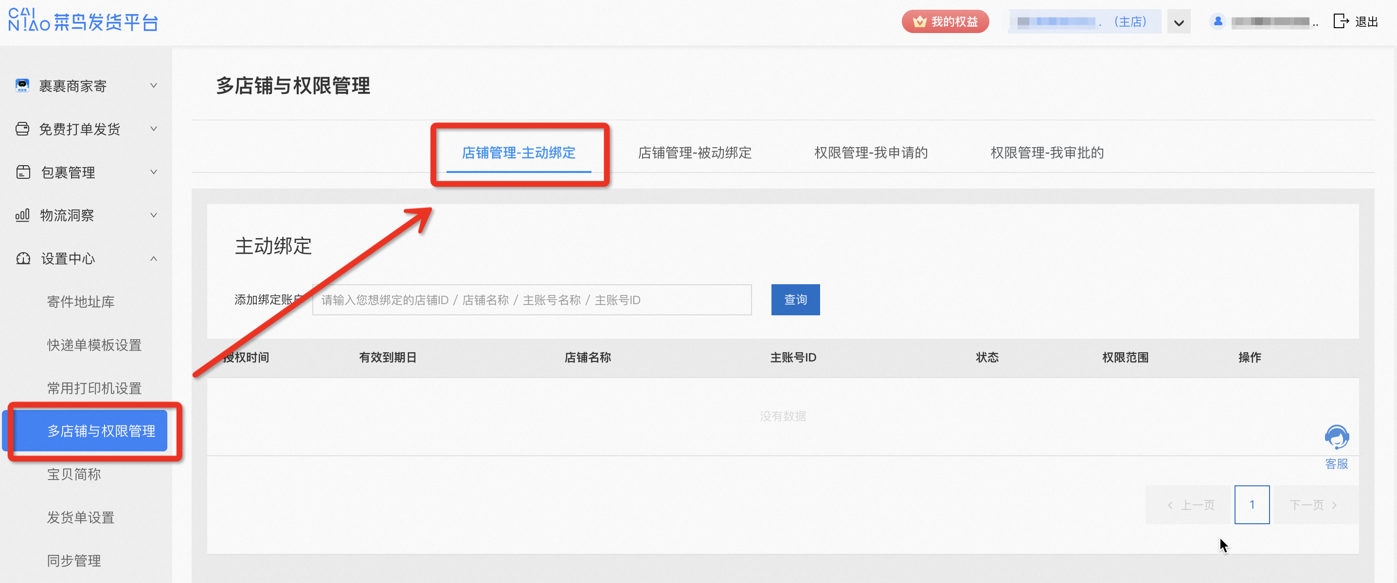Go to 下一页 next page
Screen dimensions: 1397x583
click(x=1313, y=505)
